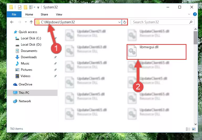202x140 pixels.
Task: Focus the Search System32 box
Action: (x=162, y=22)
